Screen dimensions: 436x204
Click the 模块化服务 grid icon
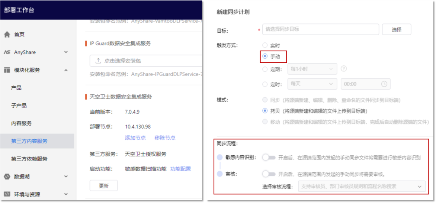click(x=7, y=70)
